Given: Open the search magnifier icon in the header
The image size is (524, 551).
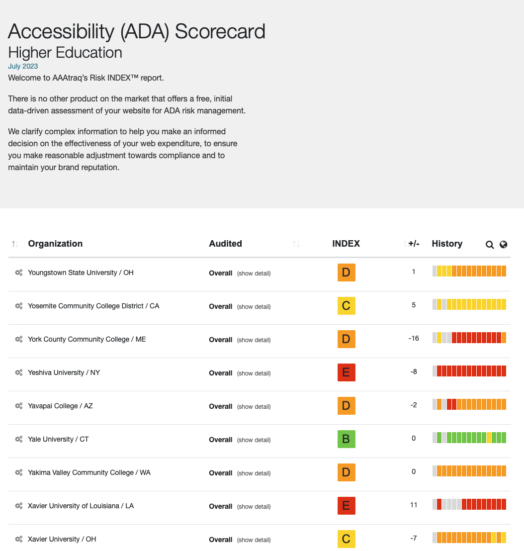Looking at the screenshot, I should coord(490,245).
